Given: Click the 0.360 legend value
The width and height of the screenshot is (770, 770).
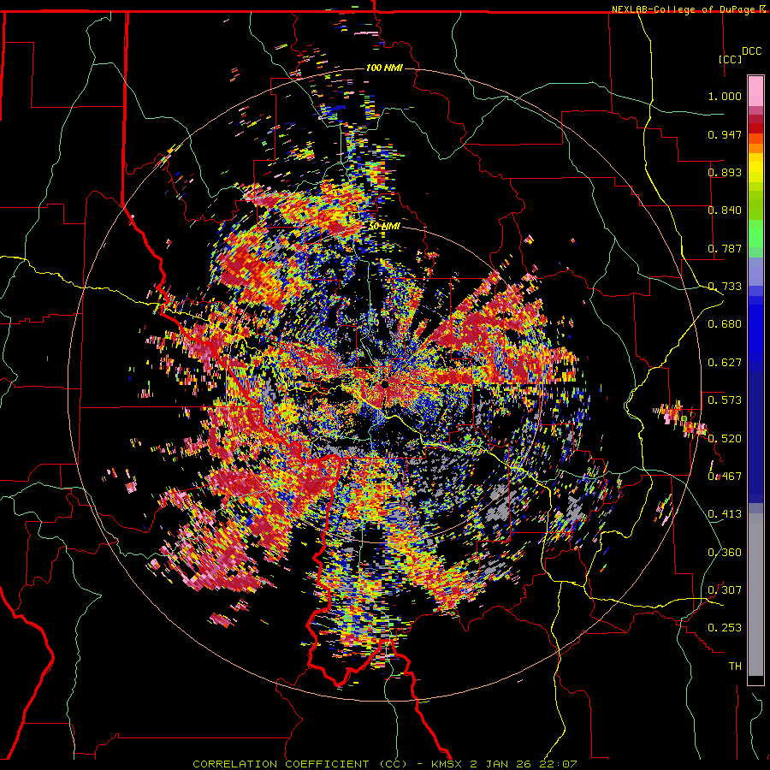Looking at the screenshot, I should pos(725,552).
